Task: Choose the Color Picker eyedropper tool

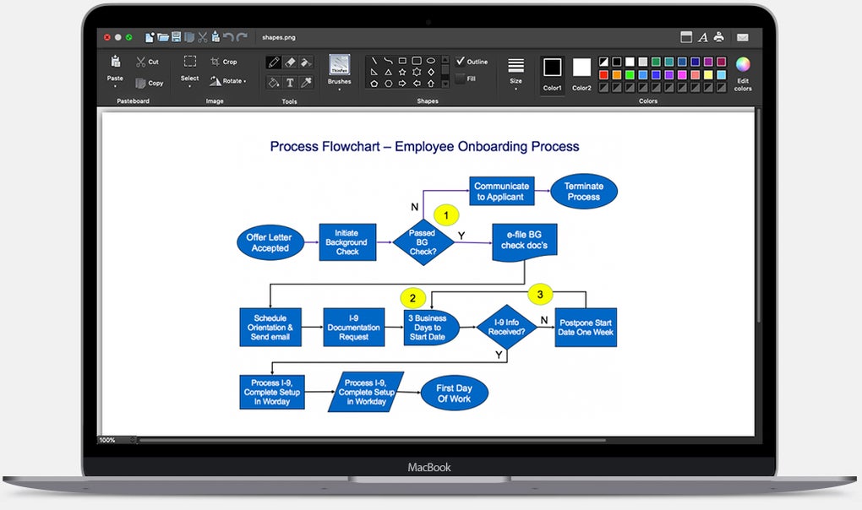Action: tap(306, 82)
